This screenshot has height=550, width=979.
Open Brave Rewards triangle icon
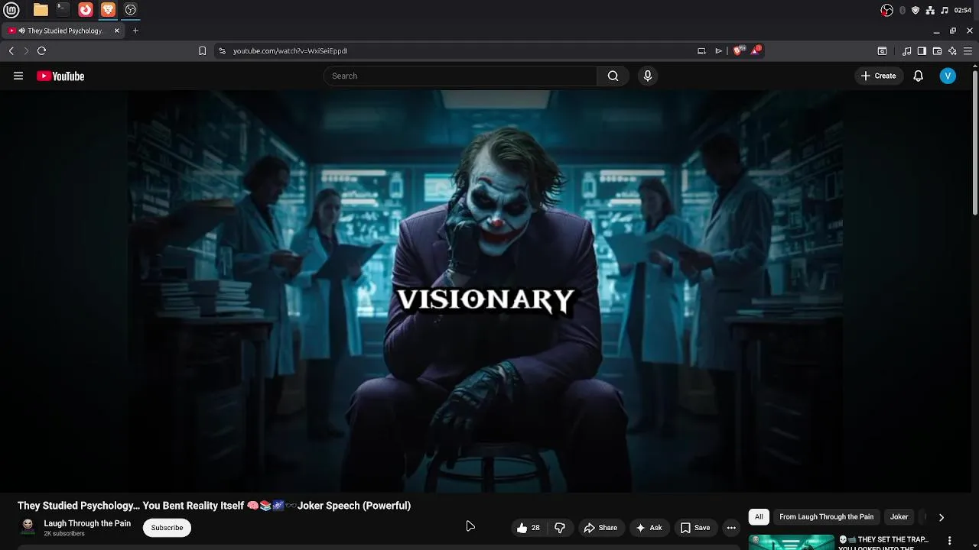756,50
